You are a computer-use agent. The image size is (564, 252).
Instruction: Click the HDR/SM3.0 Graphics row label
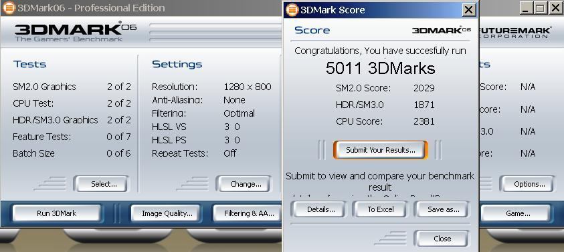[55, 120]
